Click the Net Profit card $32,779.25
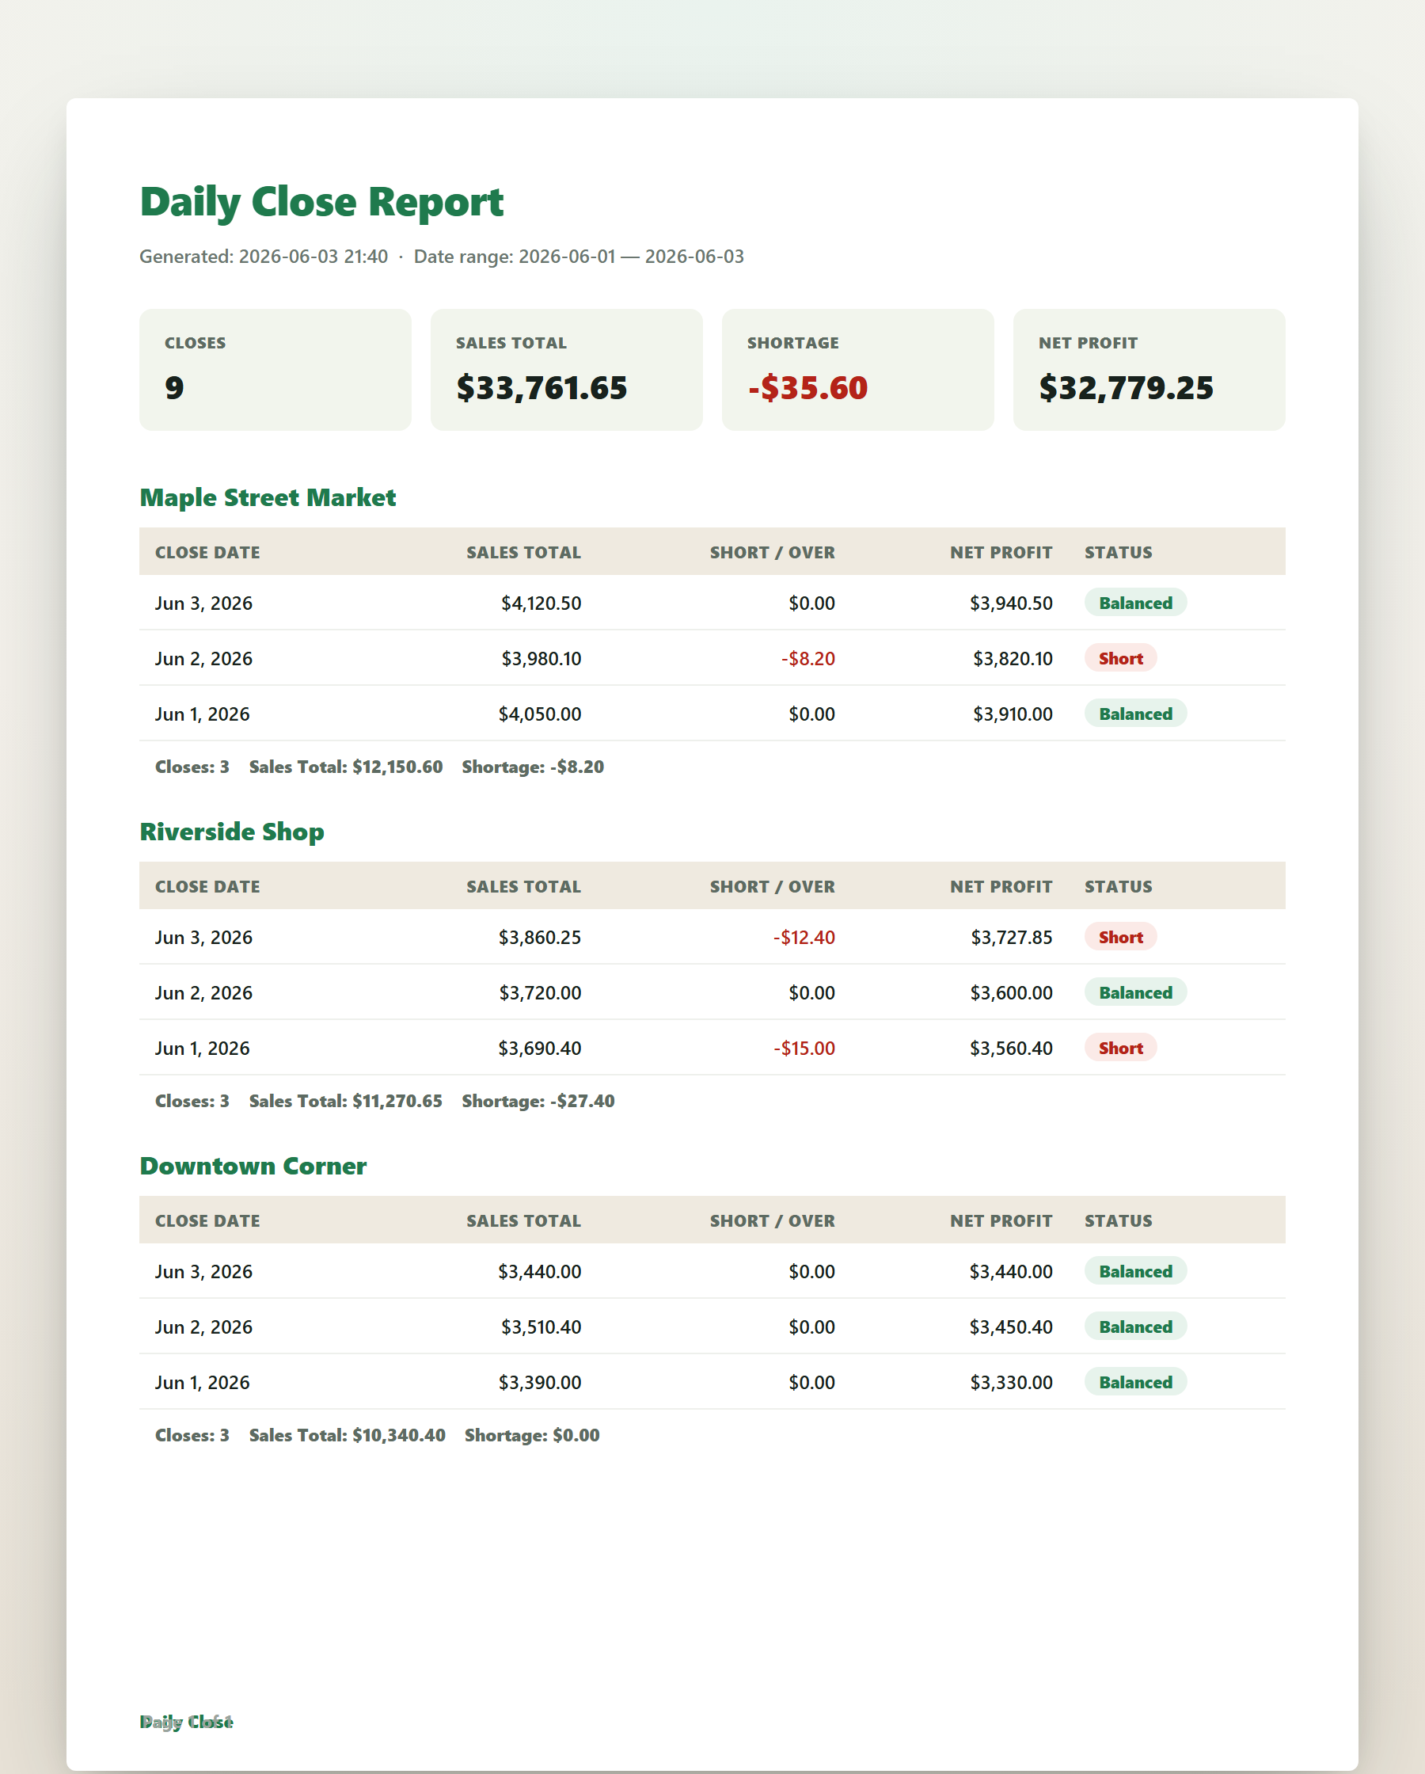 (1149, 369)
